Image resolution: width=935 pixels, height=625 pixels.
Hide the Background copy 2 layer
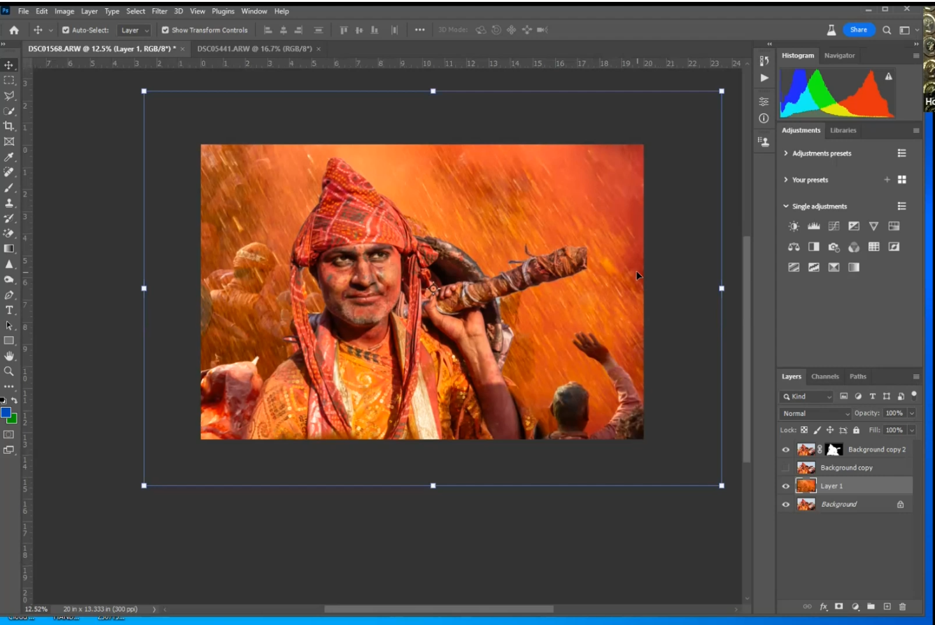pos(786,450)
